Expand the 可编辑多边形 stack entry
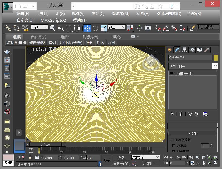The image size is (222, 169). click(x=171, y=73)
